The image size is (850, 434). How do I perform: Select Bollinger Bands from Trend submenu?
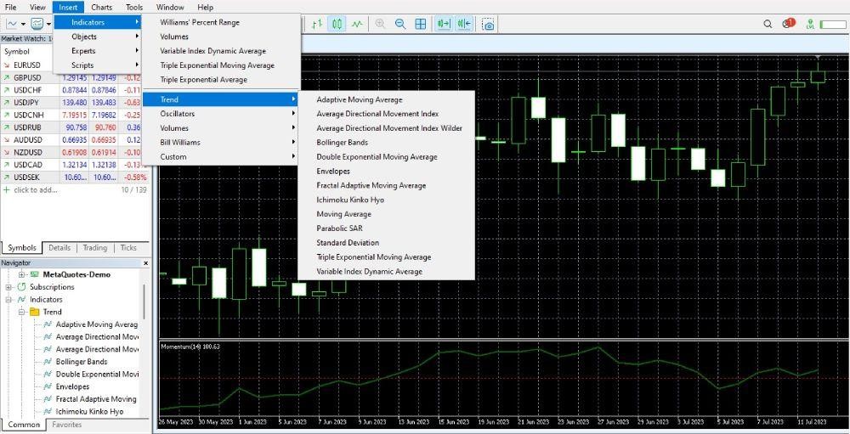[x=342, y=143]
